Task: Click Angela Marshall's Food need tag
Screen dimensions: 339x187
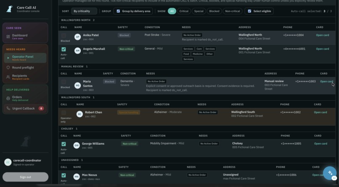Action: 186,54
